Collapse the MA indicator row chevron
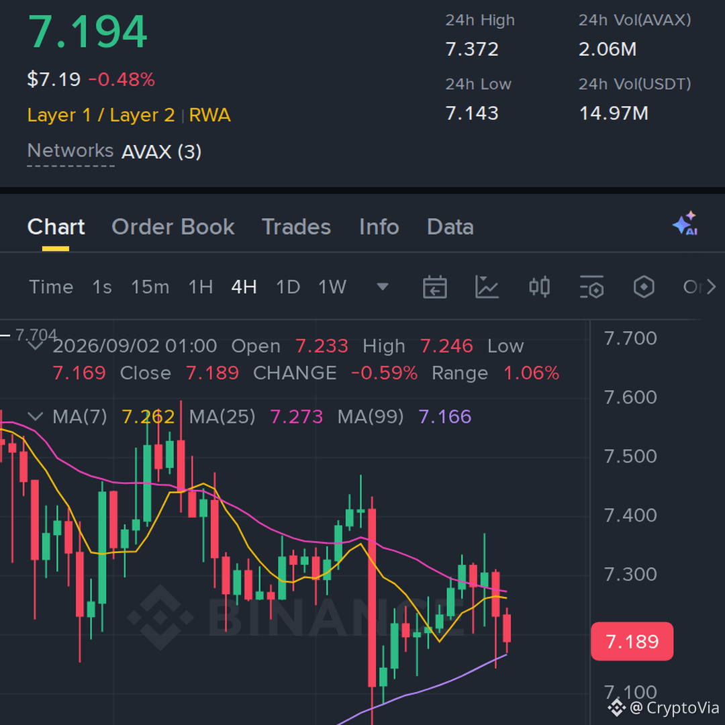 pos(36,417)
